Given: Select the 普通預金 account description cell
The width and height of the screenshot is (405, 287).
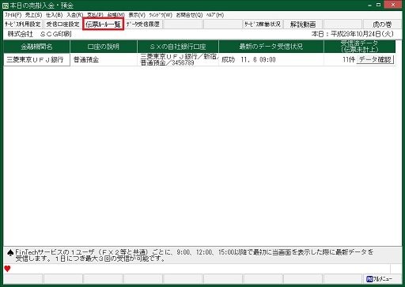Looking at the screenshot, I should (104, 59).
